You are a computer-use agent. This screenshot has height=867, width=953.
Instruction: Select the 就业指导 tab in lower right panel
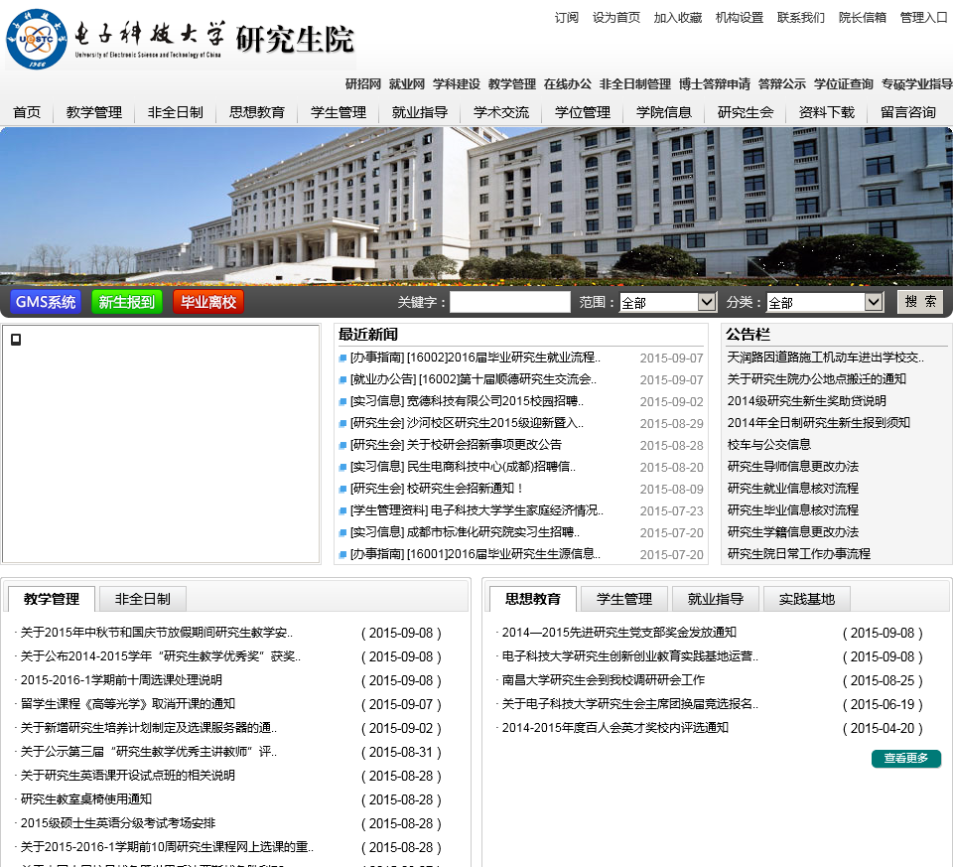tap(716, 599)
